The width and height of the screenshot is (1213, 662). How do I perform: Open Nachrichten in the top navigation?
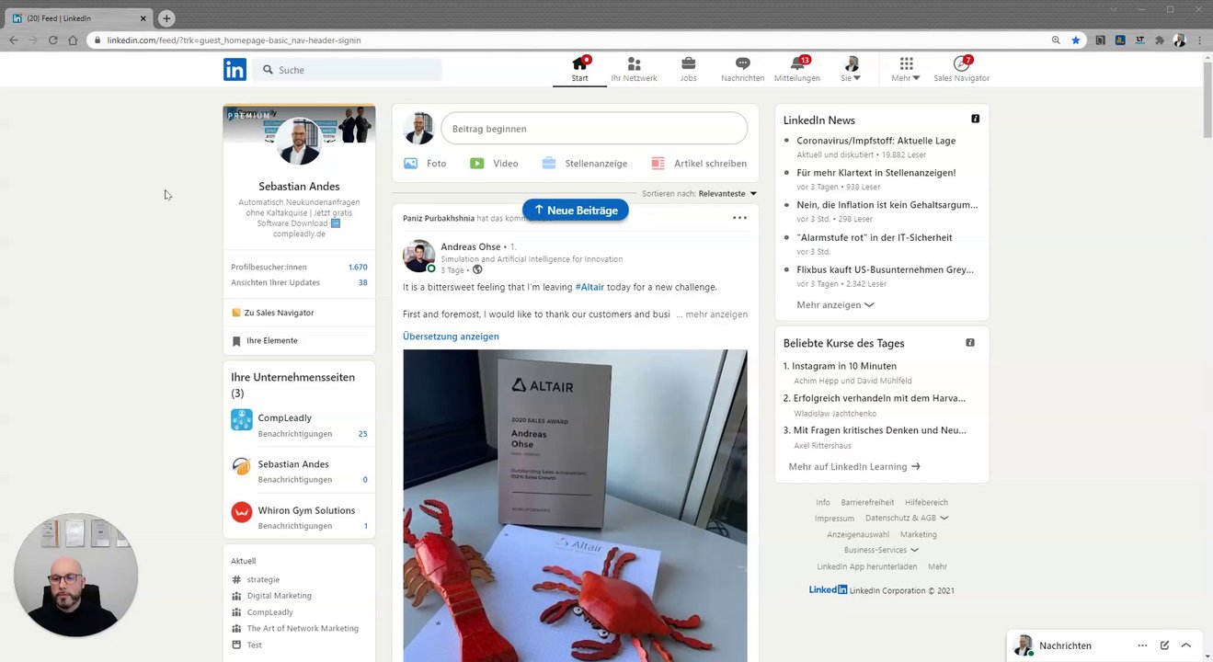coord(742,69)
